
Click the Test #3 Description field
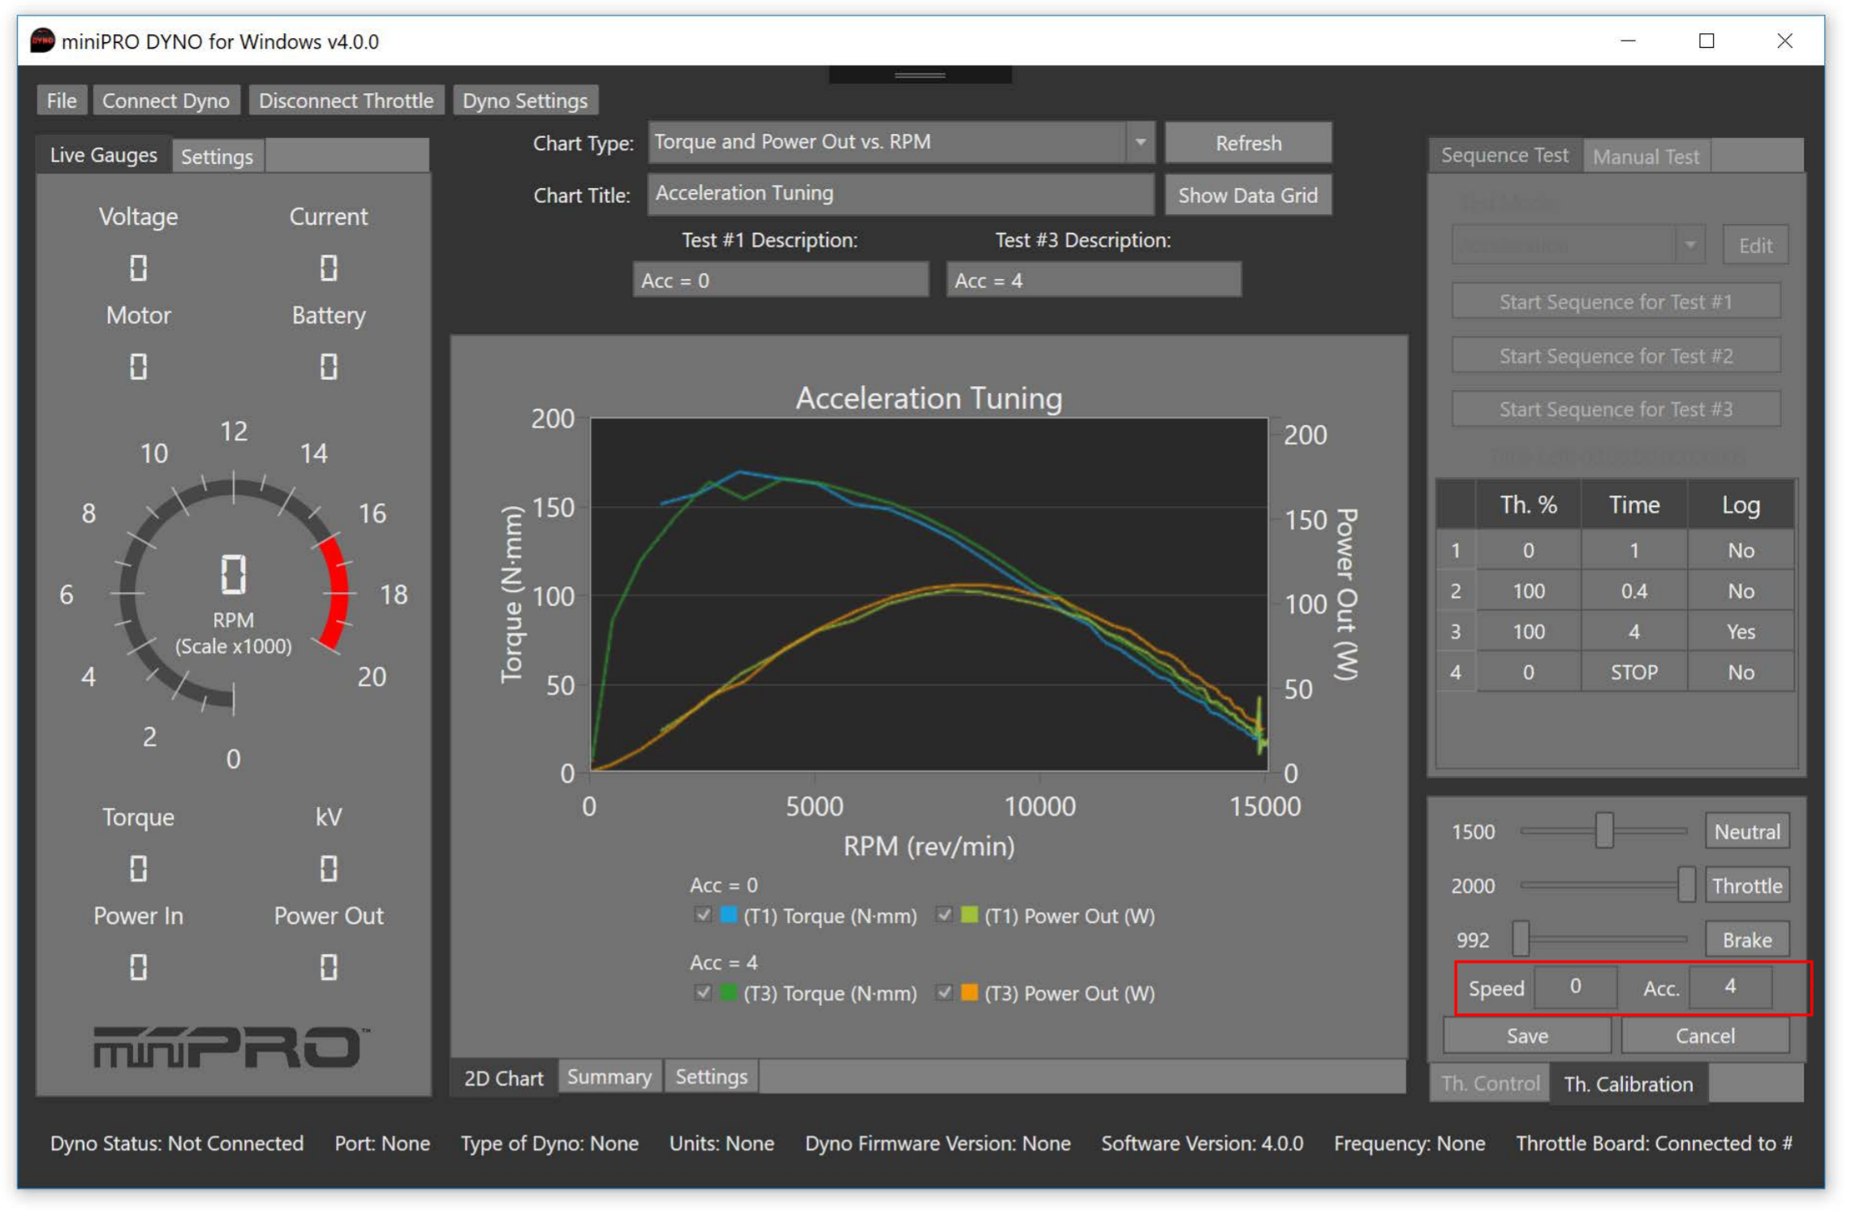click(1094, 280)
